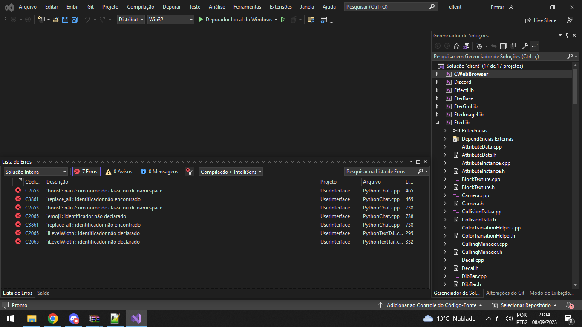Click Selecionar Repositório in the status bar
Screen dimensions: 582x327
(526, 305)
